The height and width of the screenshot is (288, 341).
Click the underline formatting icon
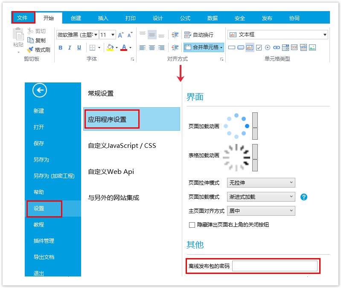79,48
